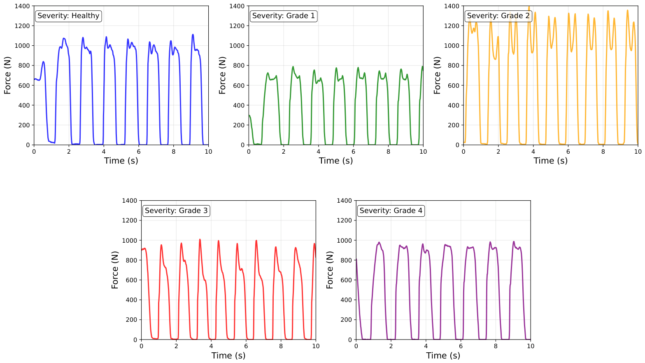Click the 600 y-tick label on Grade 4 plot
Viewport: 645px width, 363px height.
(x=346, y=280)
